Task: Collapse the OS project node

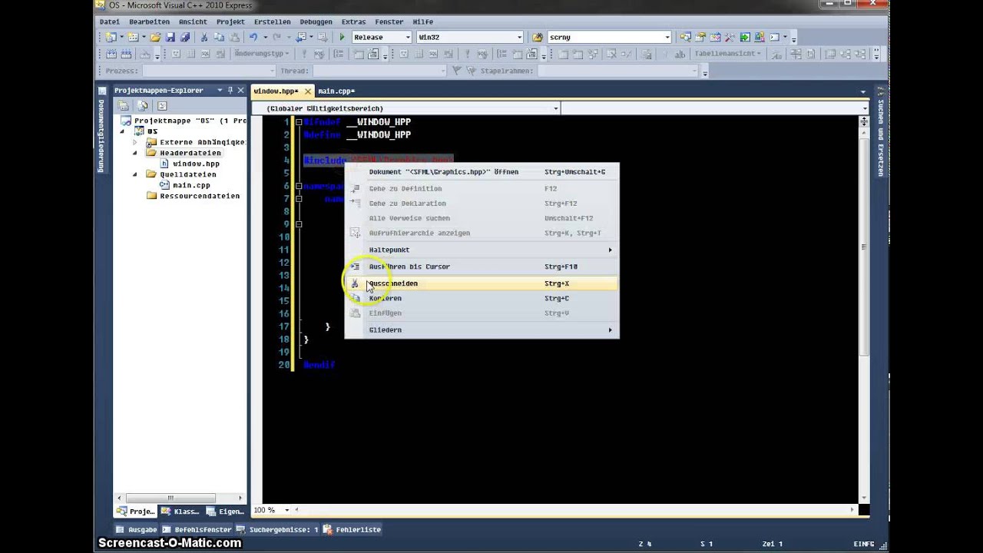Action: tap(122, 131)
